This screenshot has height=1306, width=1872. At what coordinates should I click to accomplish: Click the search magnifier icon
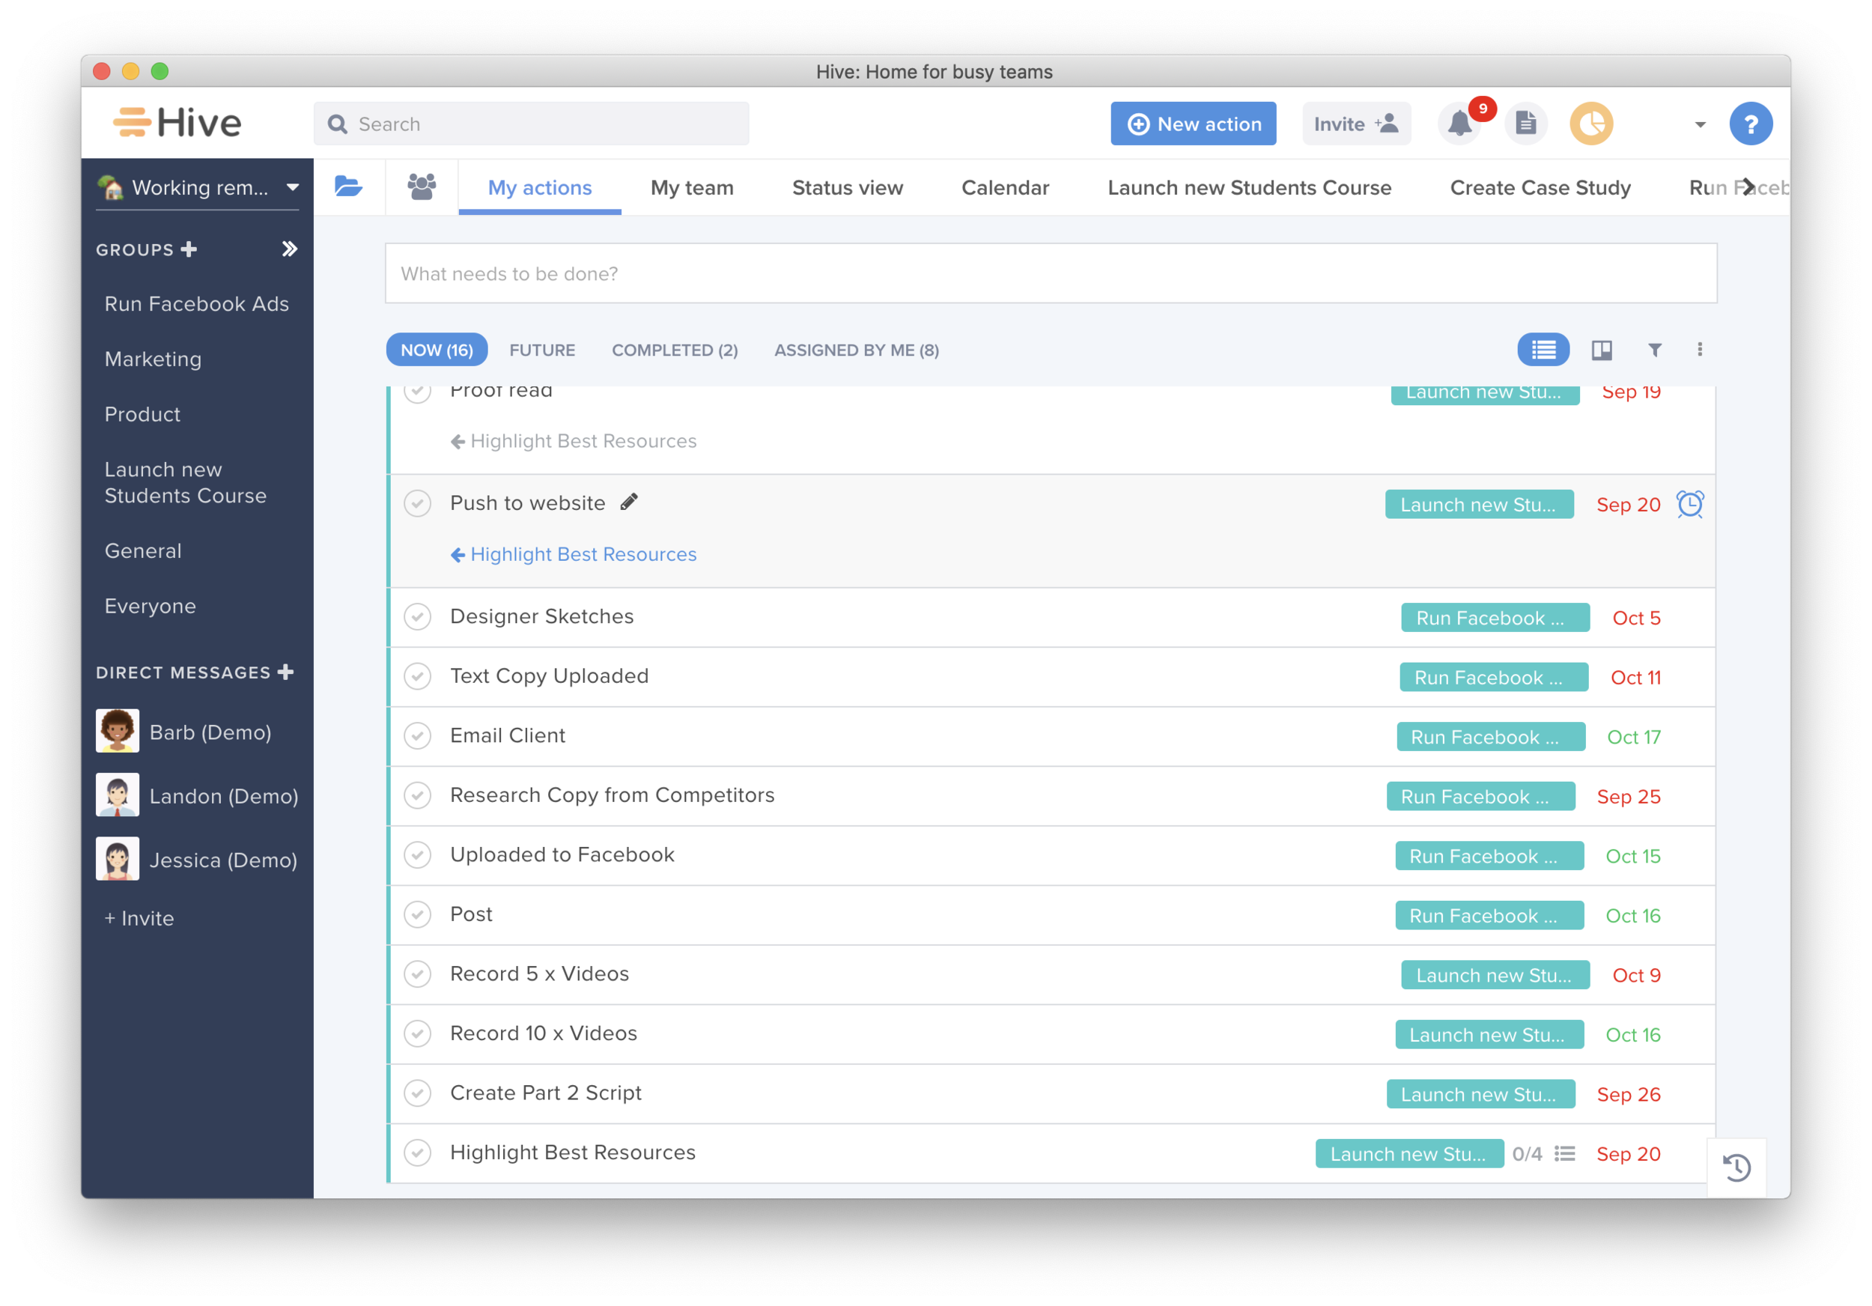[337, 124]
